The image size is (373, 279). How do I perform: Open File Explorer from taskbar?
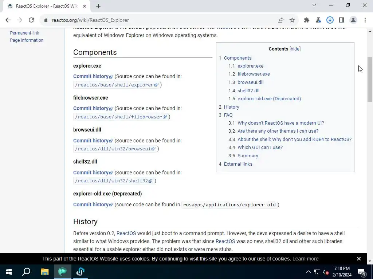[44, 272]
